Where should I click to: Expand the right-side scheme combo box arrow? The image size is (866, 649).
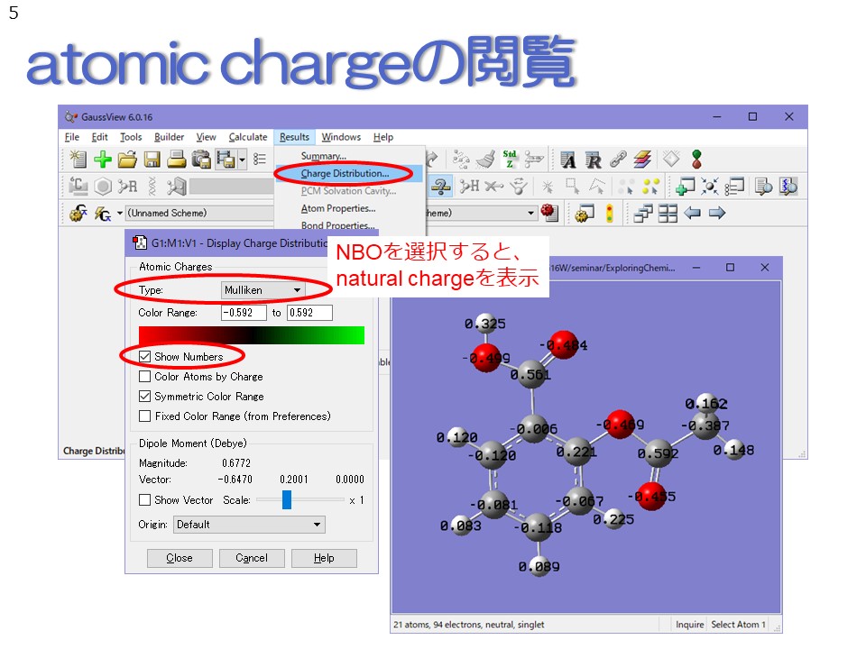[x=530, y=213]
